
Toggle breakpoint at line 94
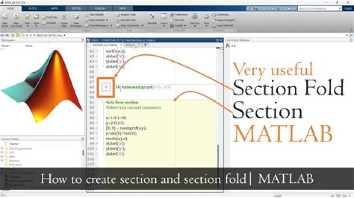pos(97,118)
